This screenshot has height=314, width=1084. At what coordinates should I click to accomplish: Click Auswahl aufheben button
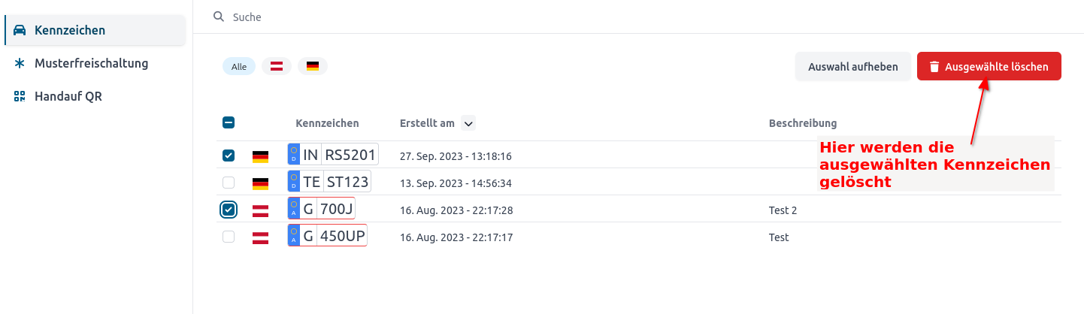[x=853, y=67]
